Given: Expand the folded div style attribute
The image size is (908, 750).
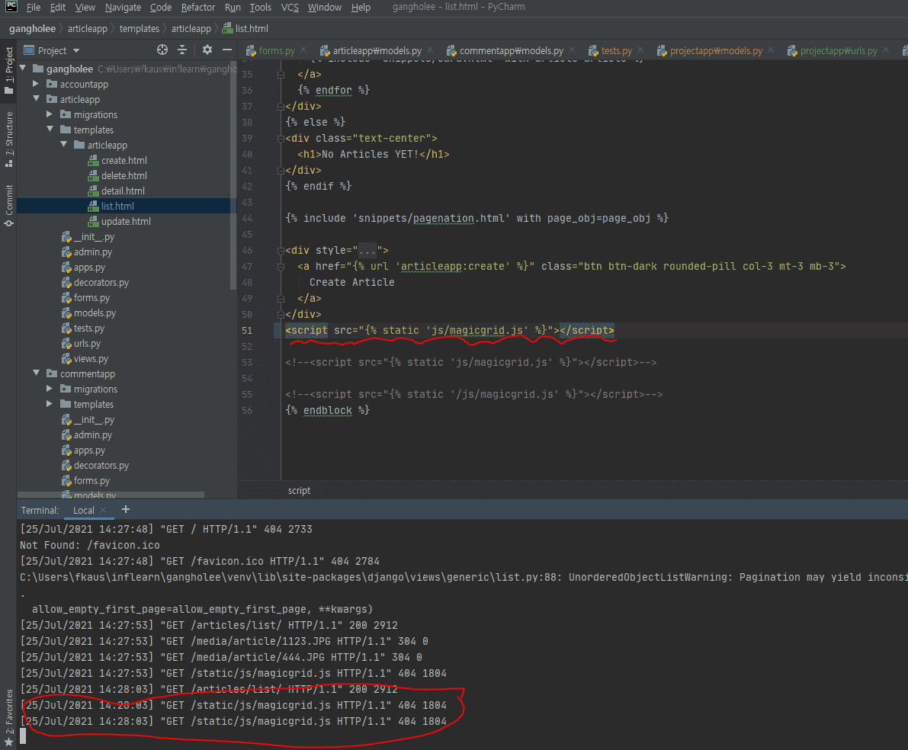Looking at the screenshot, I should (x=367, y=250).
